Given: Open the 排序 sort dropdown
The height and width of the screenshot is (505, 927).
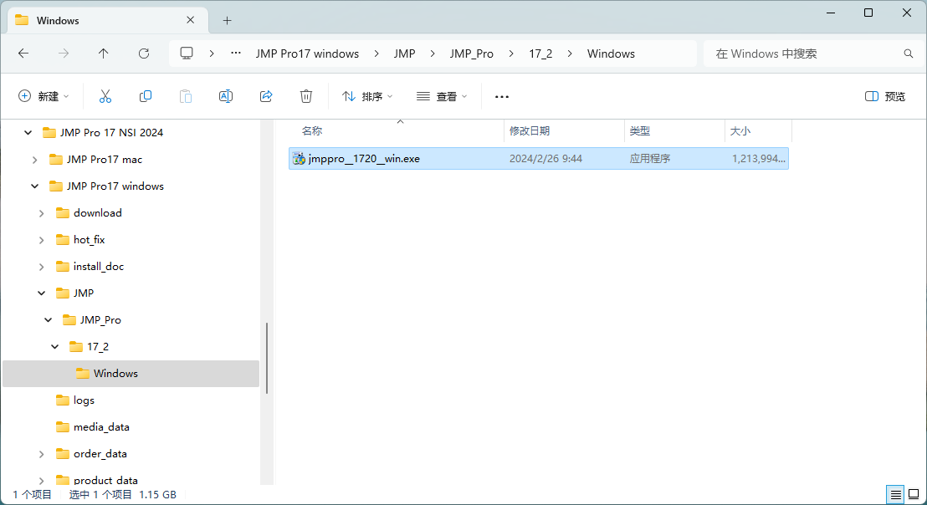Looking at the screenshot, I should click(367, 96).
